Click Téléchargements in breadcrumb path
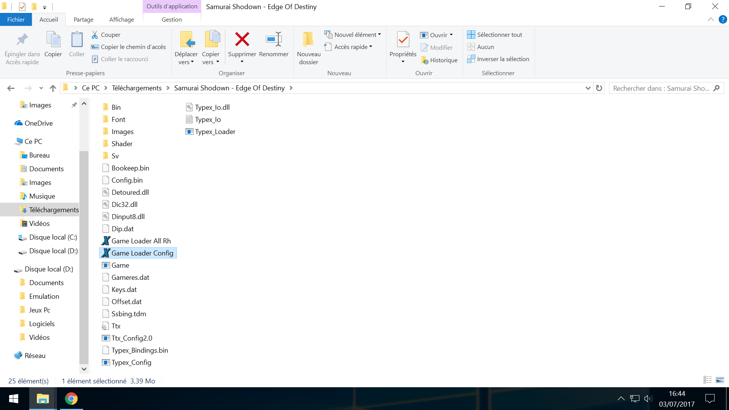The height and width of the screenshot is (410, 729). click(x=137, y=88)
